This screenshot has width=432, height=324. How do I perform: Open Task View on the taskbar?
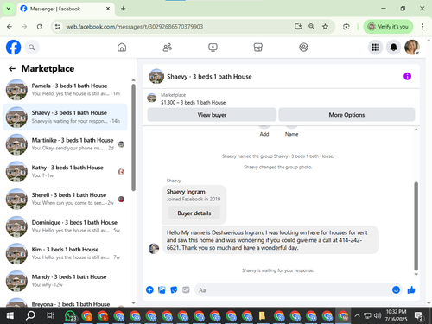(x=50, y=315)
